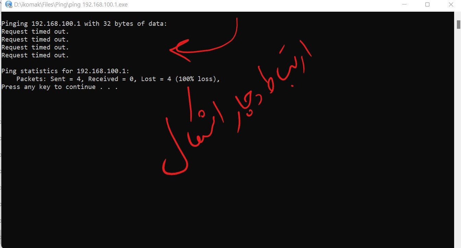
Task: Click the red hand-drawn arrow annotation
Action: (x=204, y=41)
